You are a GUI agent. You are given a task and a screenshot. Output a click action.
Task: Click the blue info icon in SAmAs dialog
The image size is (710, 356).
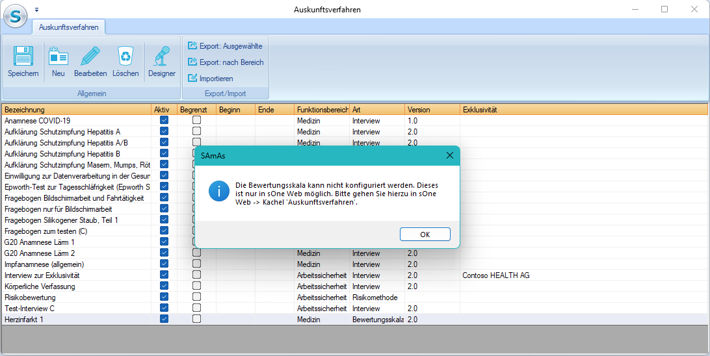coord(218,192)
